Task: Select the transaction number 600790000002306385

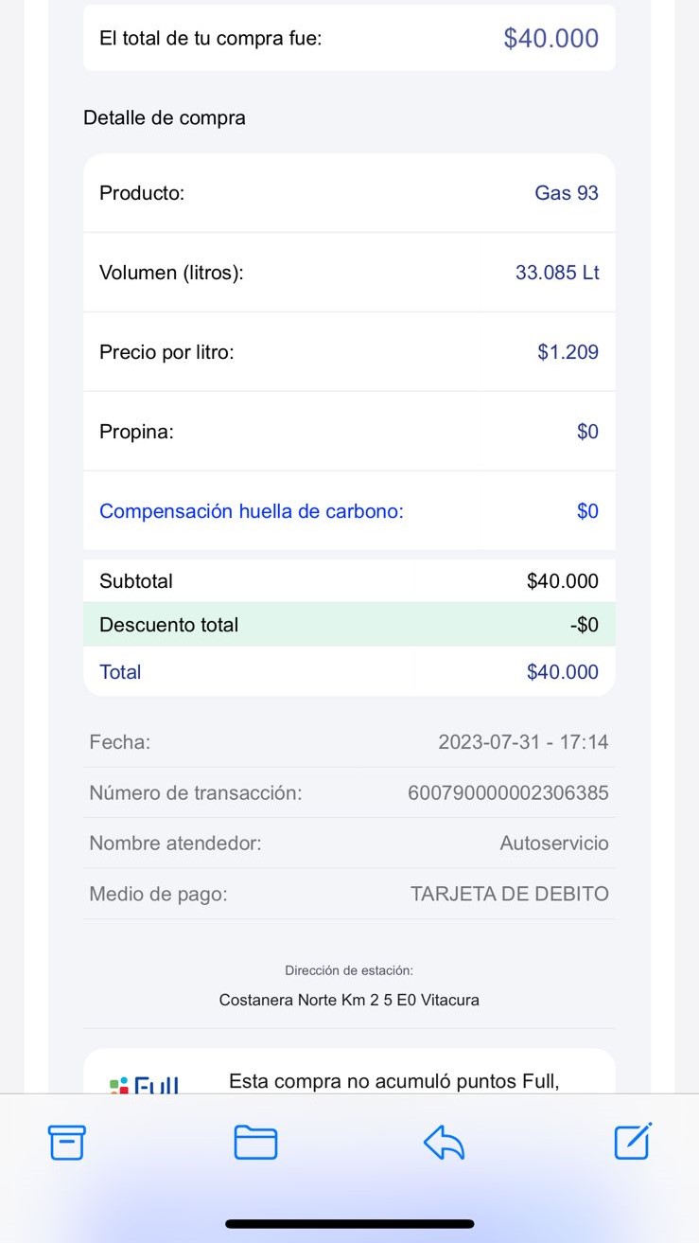Action: point(508,792)
